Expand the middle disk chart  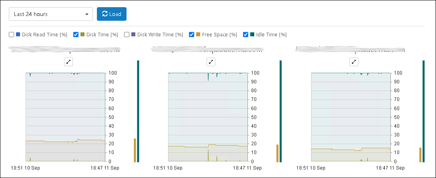tap(211, 62)
